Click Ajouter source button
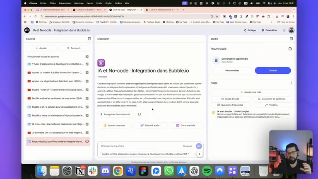The height and width of the screenshot is (179, 318). click(41, 48)
